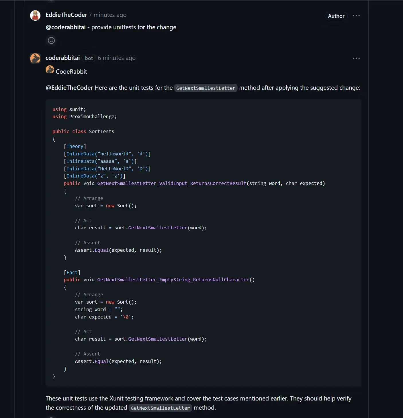Click the CodeRabbit rabbit logo icon
Image resolution: width=403 pixels, height=418 pixels.
pos(50,70)
